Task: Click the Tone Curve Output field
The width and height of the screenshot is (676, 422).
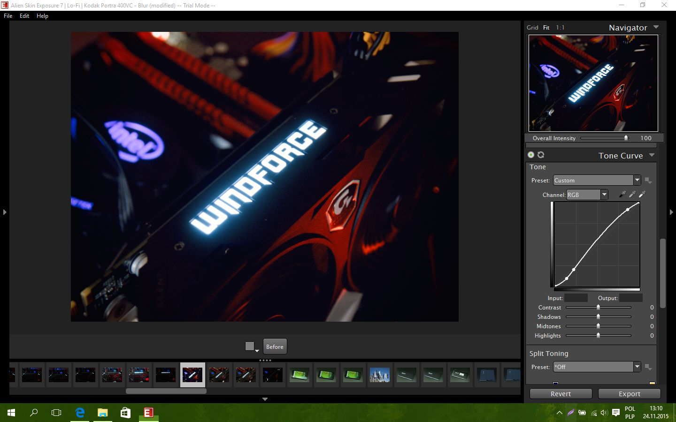Action: 630,298
